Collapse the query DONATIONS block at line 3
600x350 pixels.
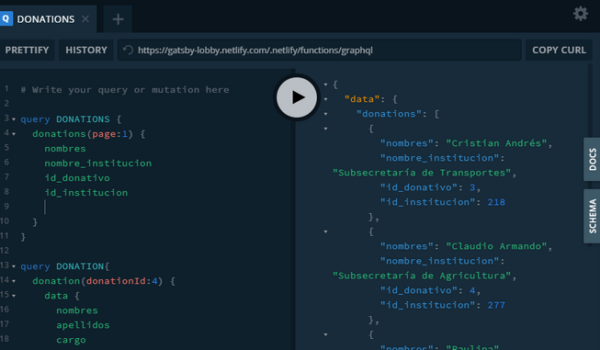(x=14, y=119)
